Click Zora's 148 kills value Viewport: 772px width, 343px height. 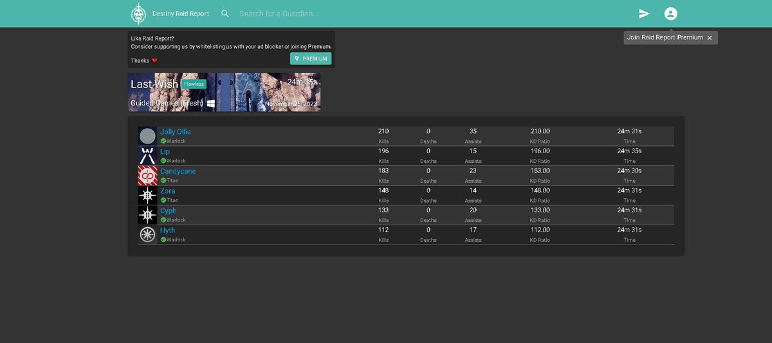pos(383,190)
